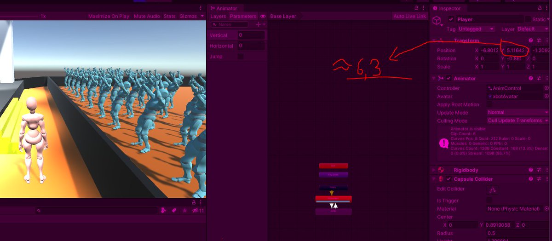Open Update Mode dropdown showing Normal
552x241 pixels.
coord(518,112)
